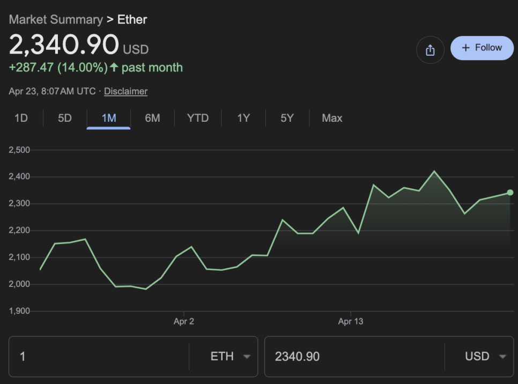Select the 1Y time range

[243, 118]
